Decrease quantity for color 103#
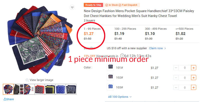The image size is (200, 102). click(176, 87)
